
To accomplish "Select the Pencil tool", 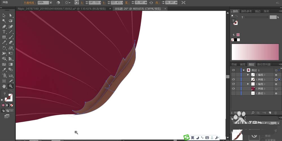I will pos(4,42).
